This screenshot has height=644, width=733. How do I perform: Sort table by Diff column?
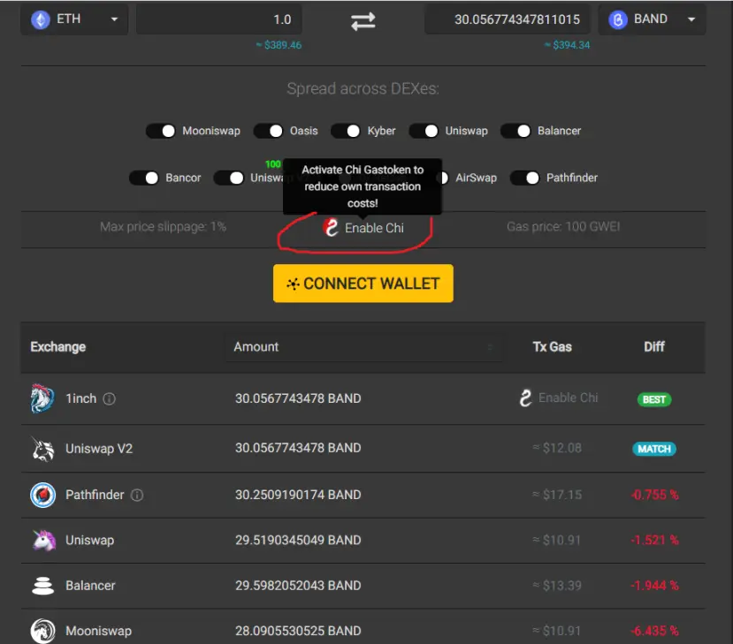[654, 347]
